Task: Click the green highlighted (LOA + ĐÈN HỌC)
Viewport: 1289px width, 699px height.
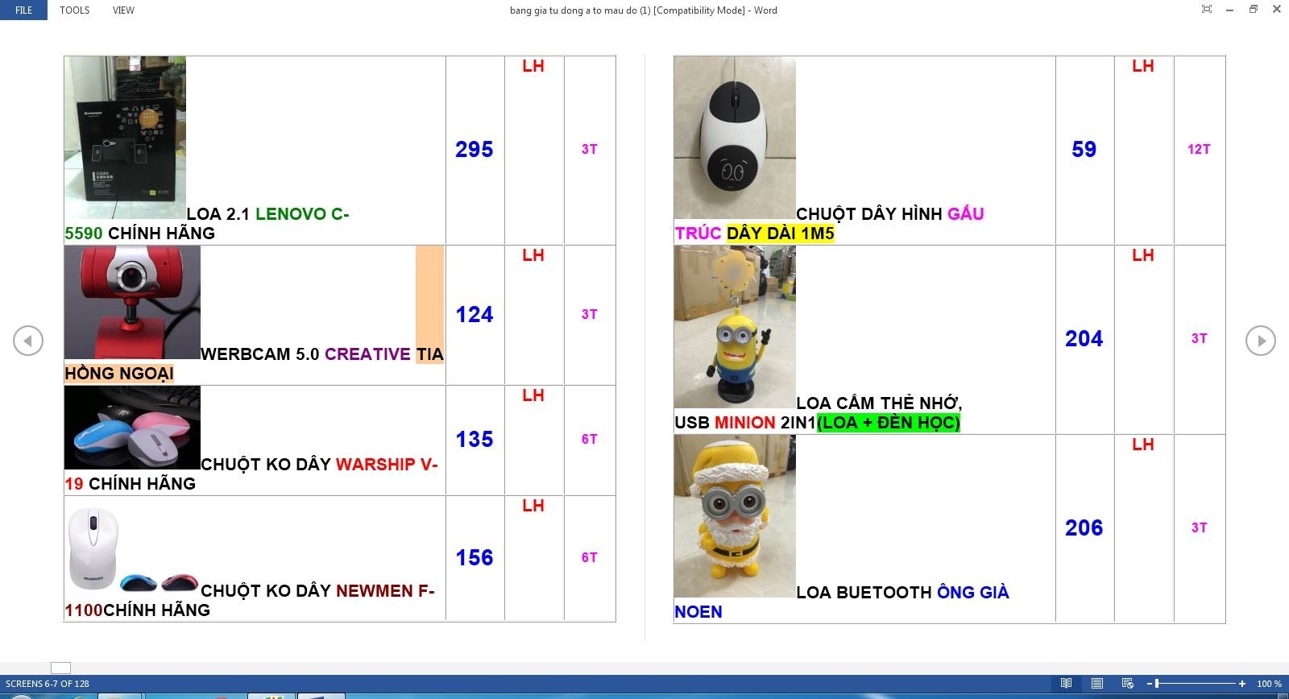Action: click(x=889, y=423)
